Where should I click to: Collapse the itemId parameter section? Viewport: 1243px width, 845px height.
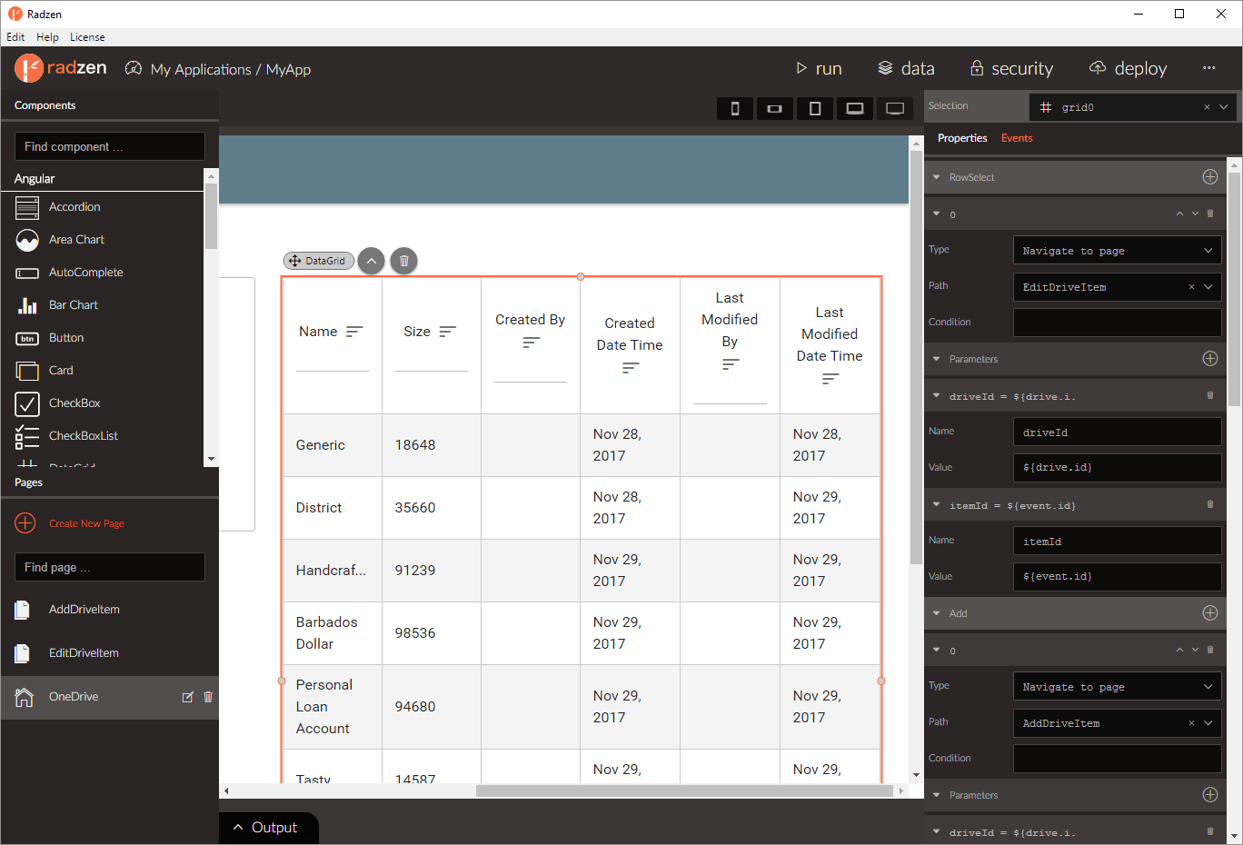point(937,504)
